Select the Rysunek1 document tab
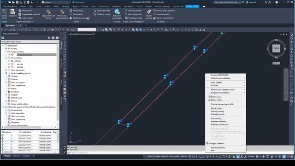The image size is (295, 166). 10,26
